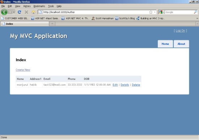Open the Google search engine selector
Image resolution: width=199 pixels, height=140 pixels.
point(161,12)
